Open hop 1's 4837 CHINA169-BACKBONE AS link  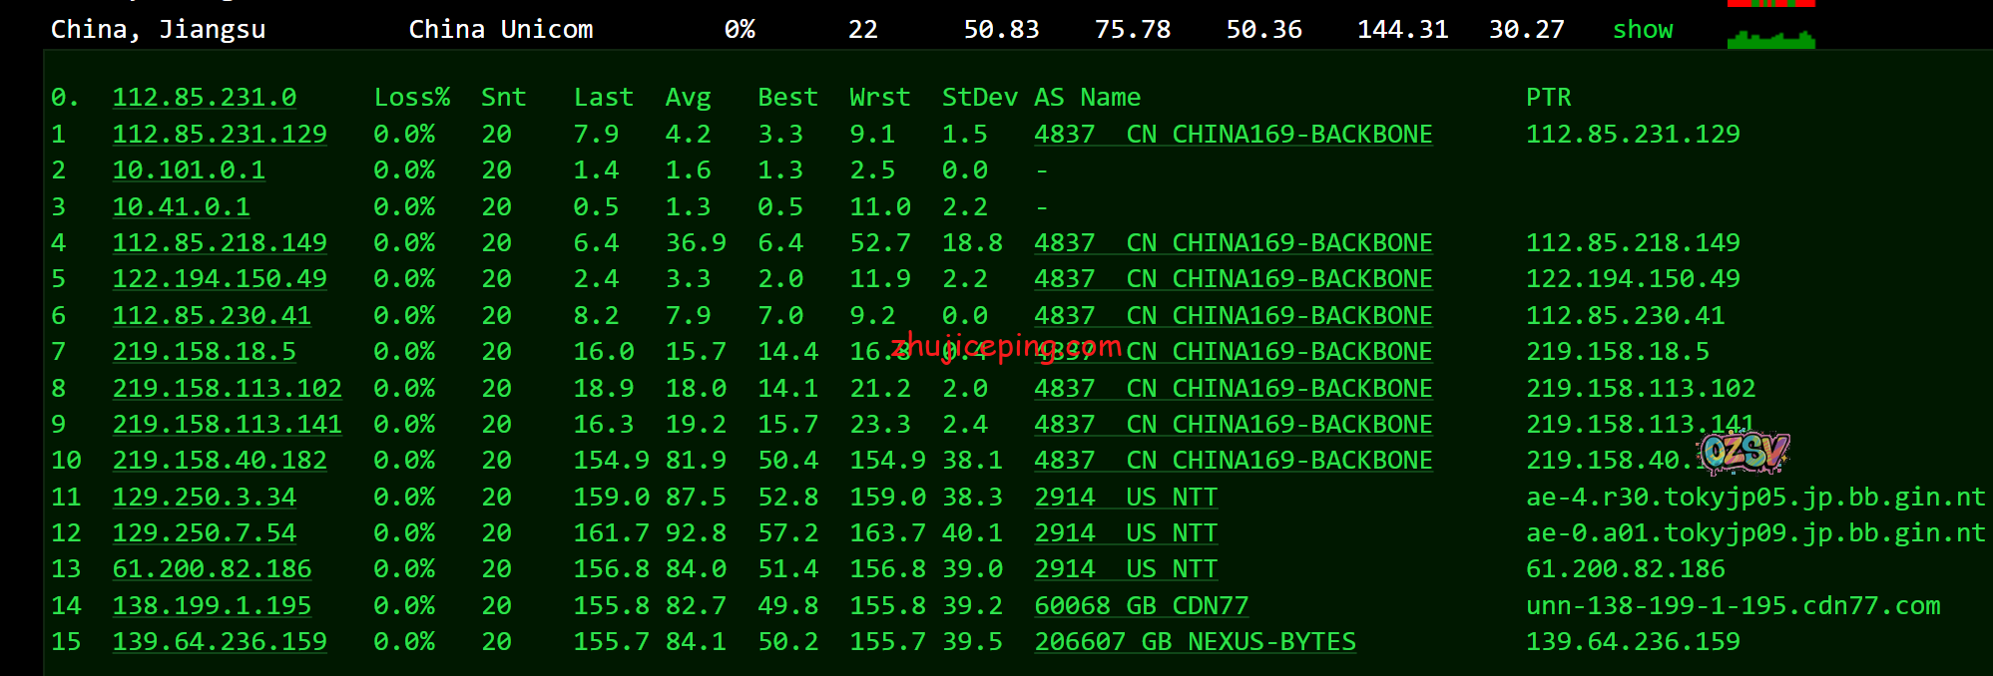[x=1233, y=134]
